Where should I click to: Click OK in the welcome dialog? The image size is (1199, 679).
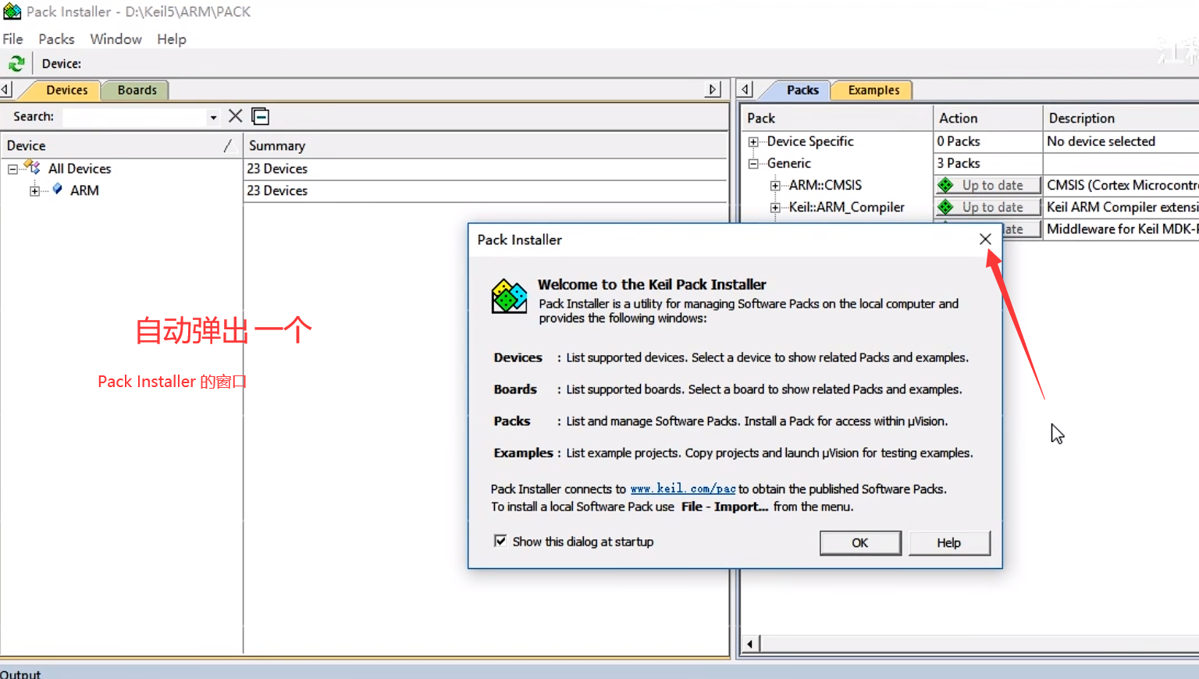click(x=860, y=542)
